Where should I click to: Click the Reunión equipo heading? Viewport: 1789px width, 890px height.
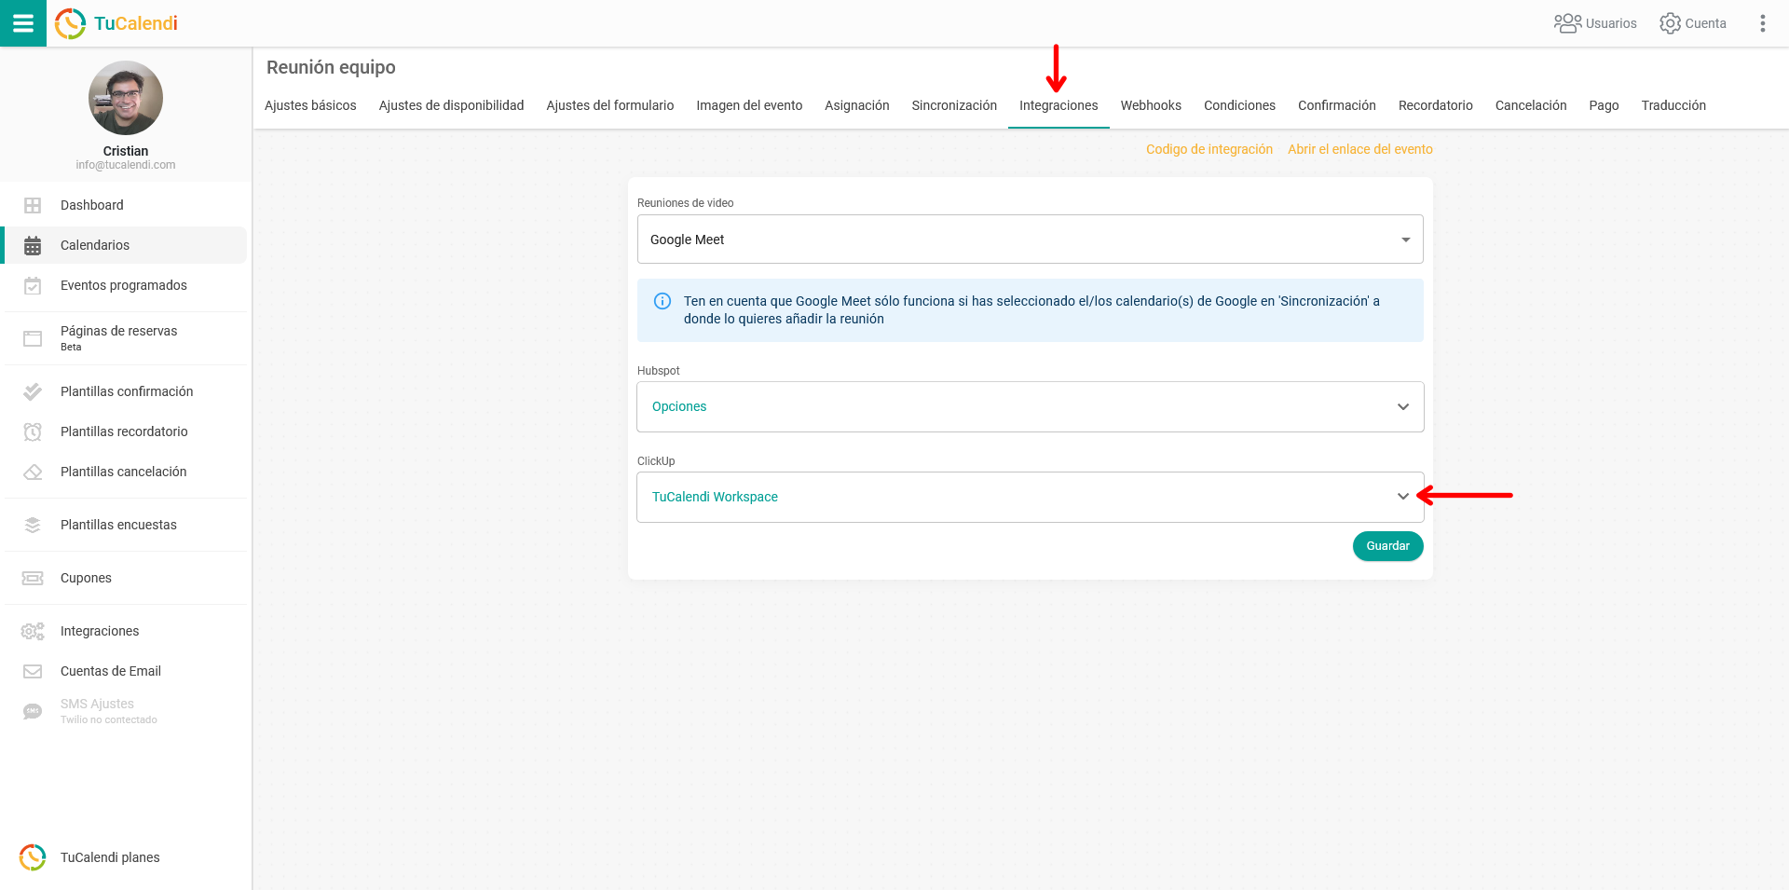(x=331, y=67)
